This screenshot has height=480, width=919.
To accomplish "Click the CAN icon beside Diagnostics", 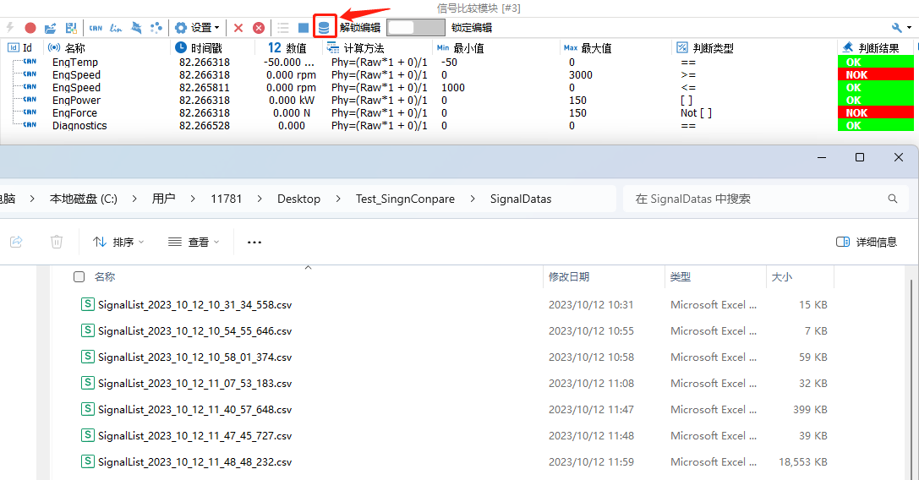I will click(30, 125).
